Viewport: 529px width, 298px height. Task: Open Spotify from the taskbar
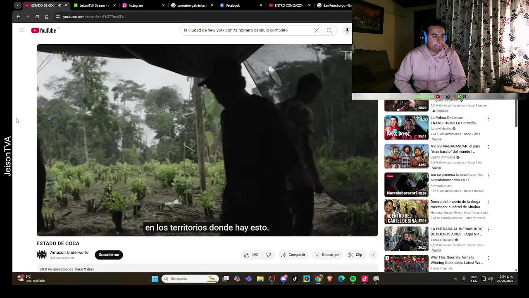coord(353,279)
